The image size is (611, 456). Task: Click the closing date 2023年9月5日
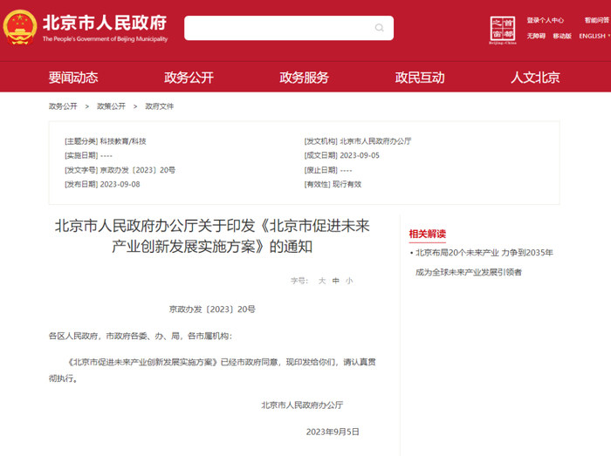coord(333,432)
